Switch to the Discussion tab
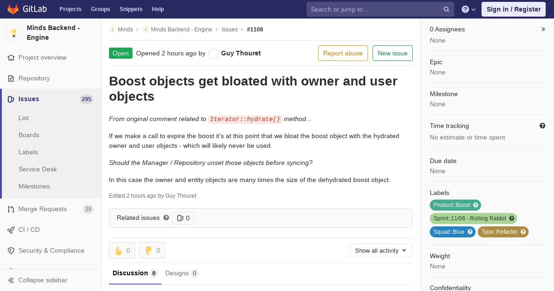The width and height of the screenshot is (554, 291). [135, 273]
